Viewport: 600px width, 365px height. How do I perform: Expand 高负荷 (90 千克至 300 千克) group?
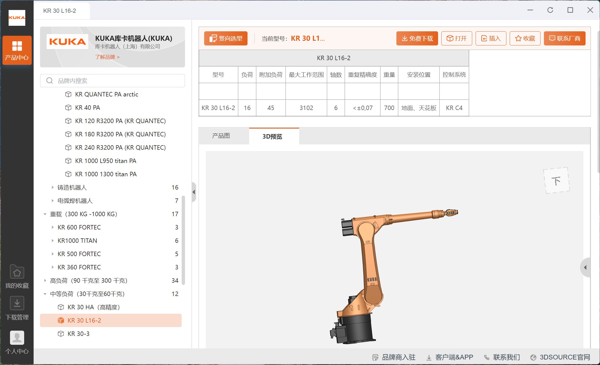pos(45,280)
